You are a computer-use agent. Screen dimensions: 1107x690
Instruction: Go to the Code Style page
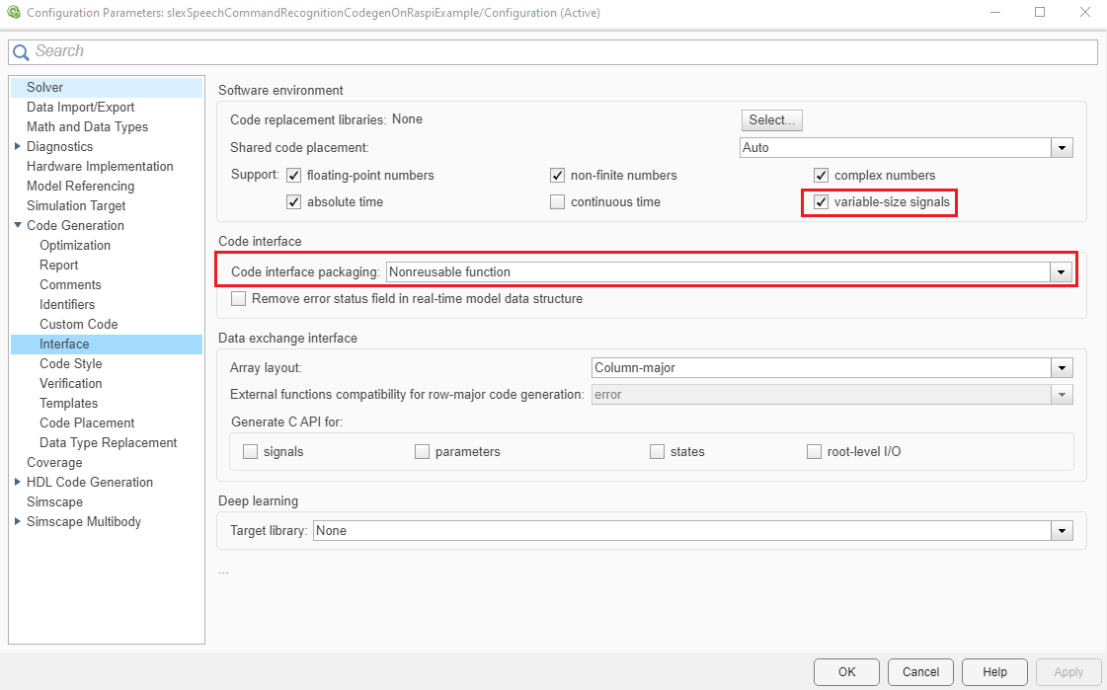70,364
